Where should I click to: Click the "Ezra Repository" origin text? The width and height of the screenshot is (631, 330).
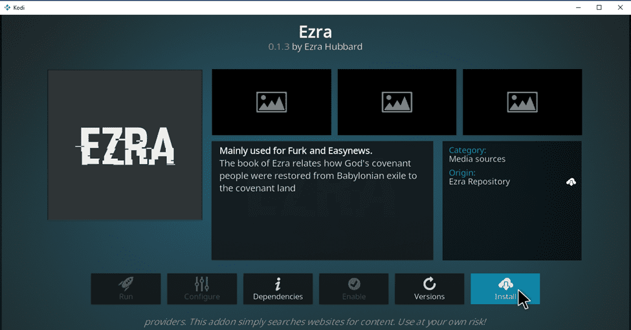(480, 181)
